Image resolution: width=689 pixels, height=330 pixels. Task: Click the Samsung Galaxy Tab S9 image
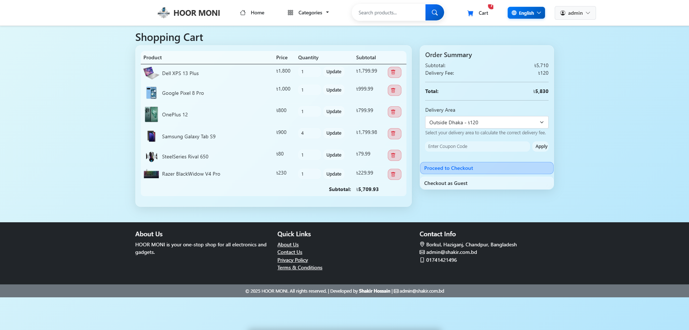coord(151,136)
